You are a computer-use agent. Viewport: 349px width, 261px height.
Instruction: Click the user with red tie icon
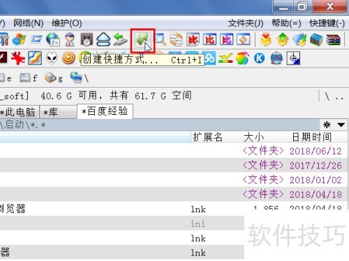70,40
